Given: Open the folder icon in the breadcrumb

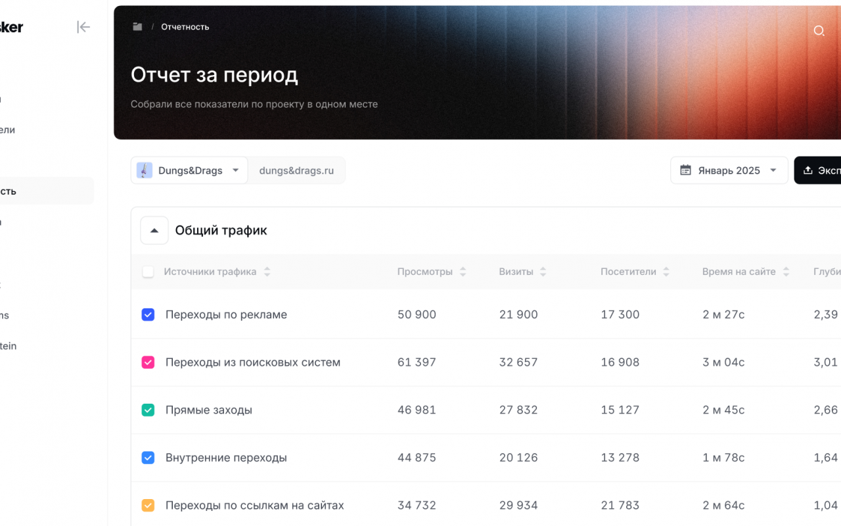Looking at the screenshot, I should [137, 27].
